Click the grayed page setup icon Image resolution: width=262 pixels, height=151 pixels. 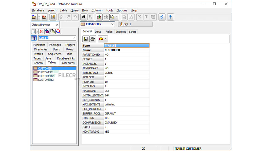pyautogui.click(x=124, y=17)
